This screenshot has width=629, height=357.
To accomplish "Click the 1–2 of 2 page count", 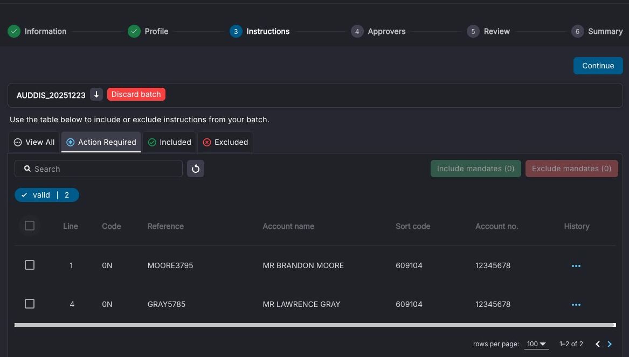I will (x=571, y=344).
